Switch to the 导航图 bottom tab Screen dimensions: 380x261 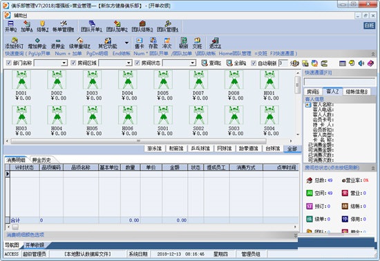(x=12, y=245)
